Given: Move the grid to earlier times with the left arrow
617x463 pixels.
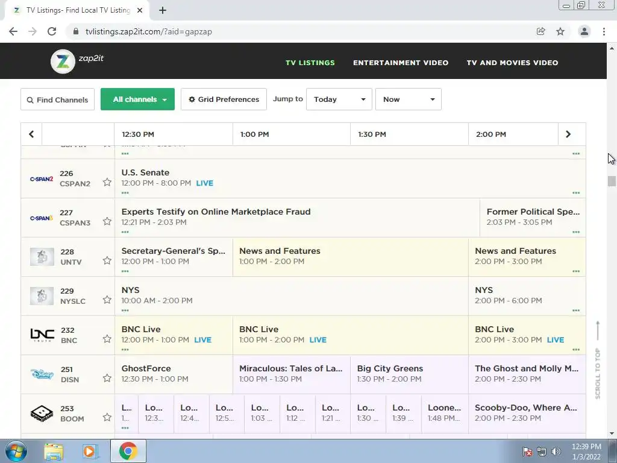Looking at the screenshot, I should [31, 134].
